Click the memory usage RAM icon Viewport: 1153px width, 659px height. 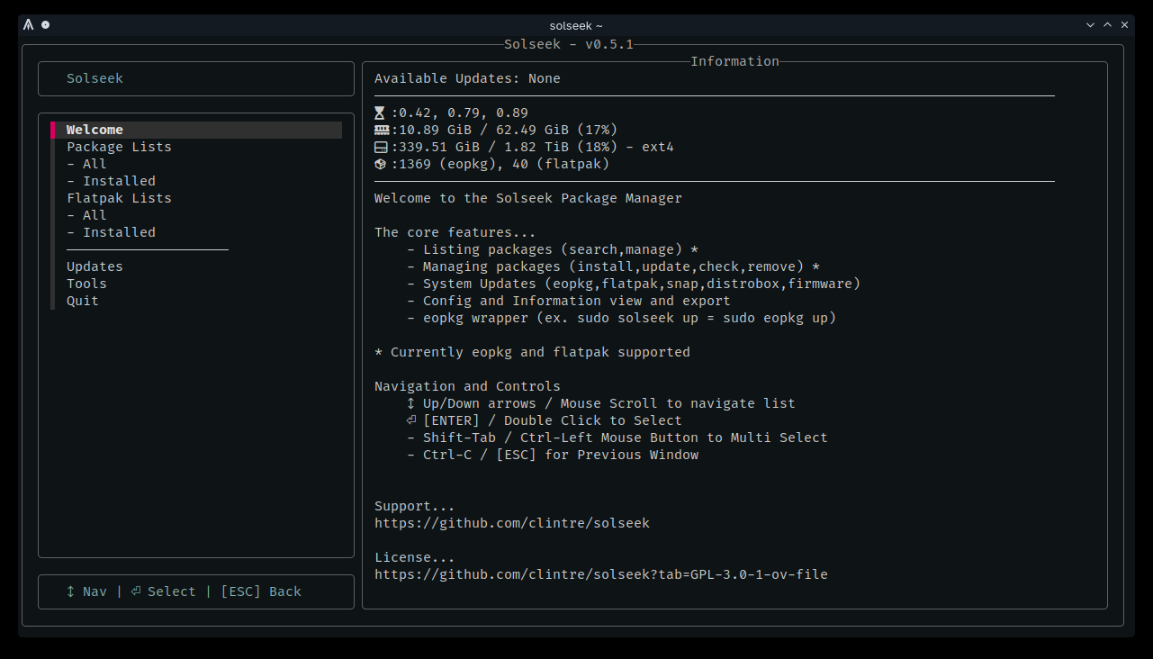380,131
